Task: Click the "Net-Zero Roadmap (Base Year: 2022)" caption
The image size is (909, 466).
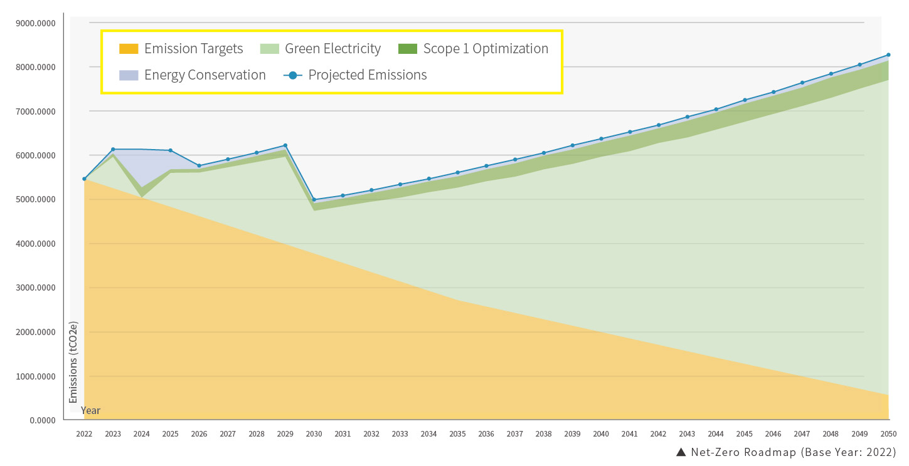Action: tap(794, 452)
